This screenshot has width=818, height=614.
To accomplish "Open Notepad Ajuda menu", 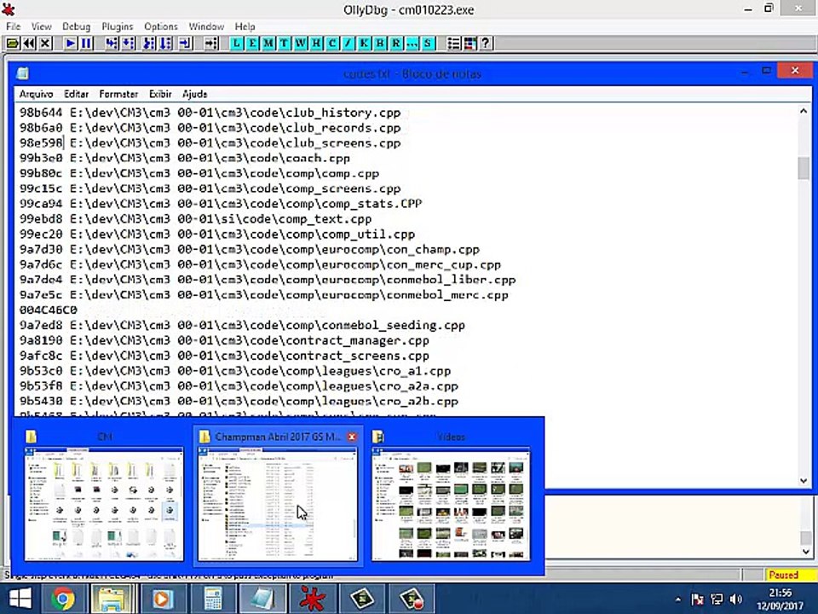I will click(x=194, y=94).
